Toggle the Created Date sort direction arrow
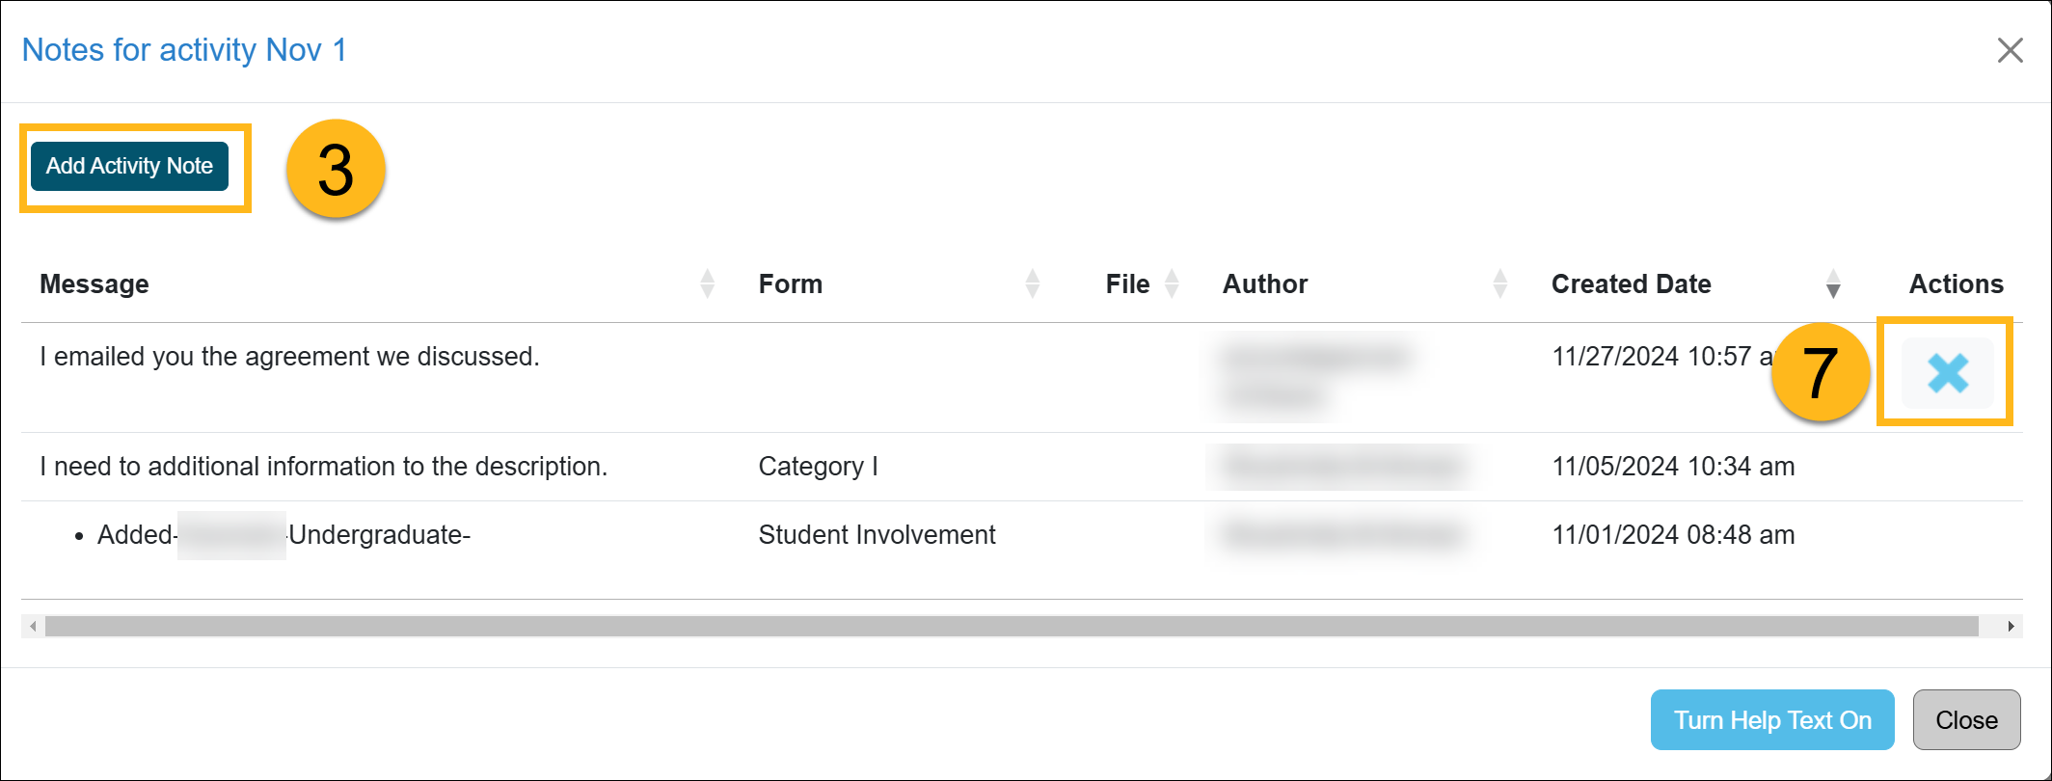 coord(1833,283)
